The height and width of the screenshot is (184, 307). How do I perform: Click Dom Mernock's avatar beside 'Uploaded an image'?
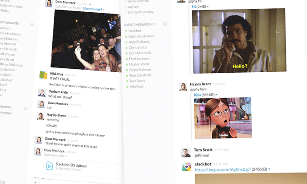(x=49, y=4)
